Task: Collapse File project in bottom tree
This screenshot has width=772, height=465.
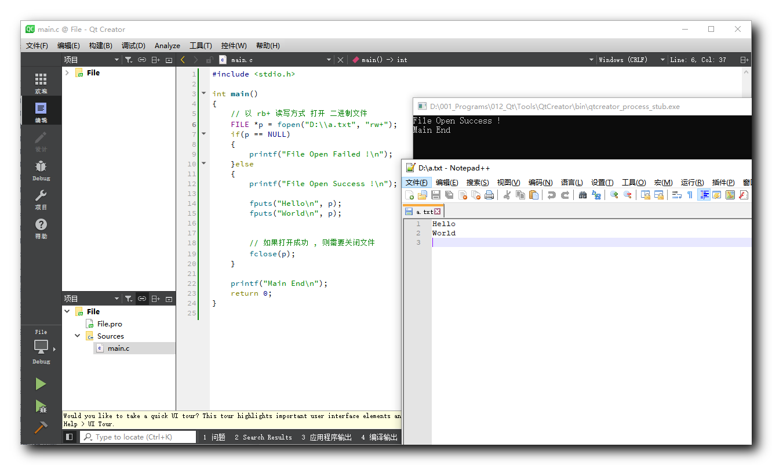Action: click(x=67, y=311)
